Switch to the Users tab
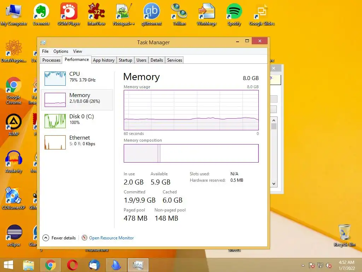Viewport: 362px width, 272px height. point(141,60)
